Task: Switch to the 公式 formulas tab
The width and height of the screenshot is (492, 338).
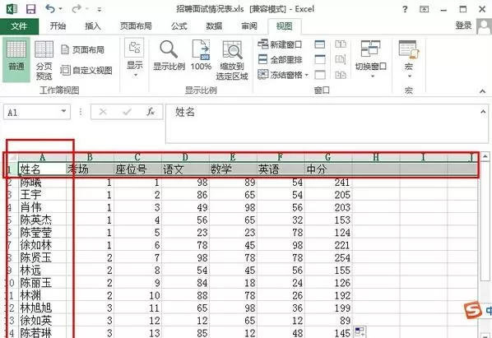Action: point(179,26)
